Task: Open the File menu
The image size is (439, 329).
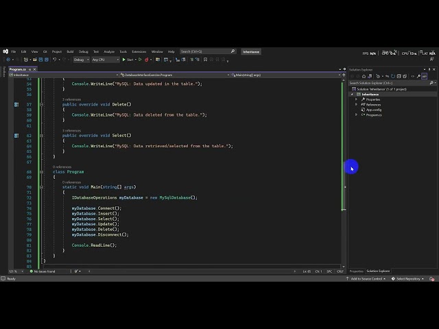Action: [14, 51]
